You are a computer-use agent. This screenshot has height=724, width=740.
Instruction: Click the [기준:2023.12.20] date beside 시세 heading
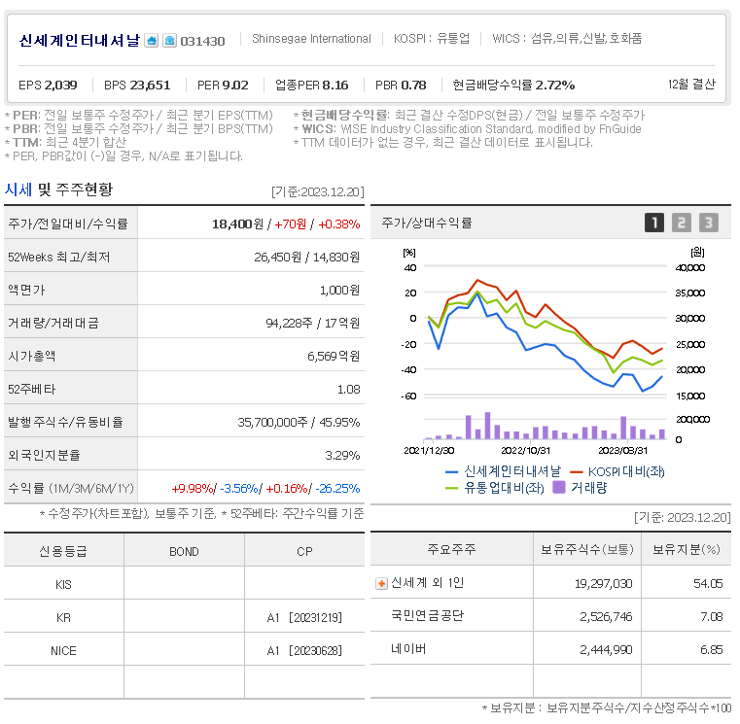(318, 192)
